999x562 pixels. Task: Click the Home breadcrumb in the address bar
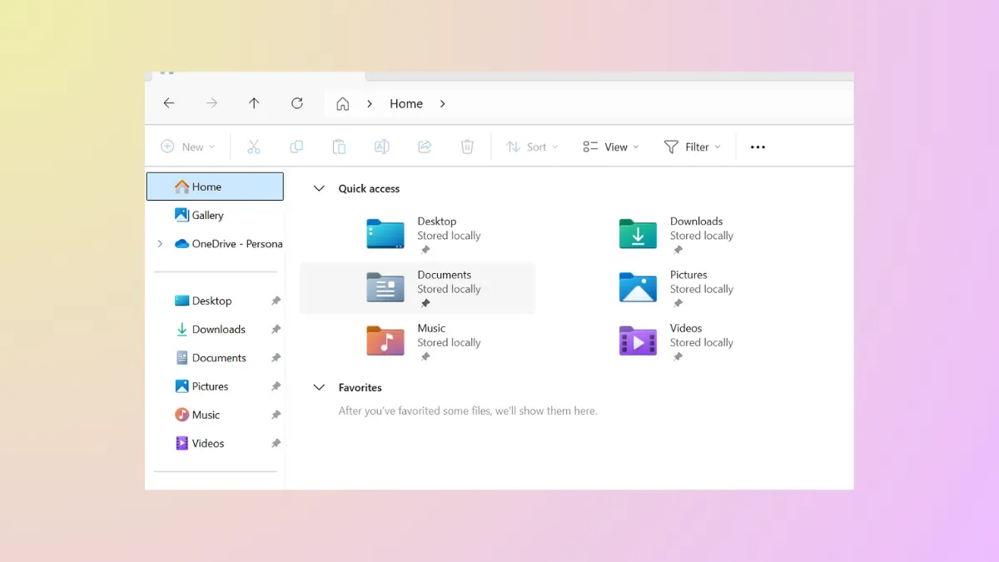(x=405, y=103)
